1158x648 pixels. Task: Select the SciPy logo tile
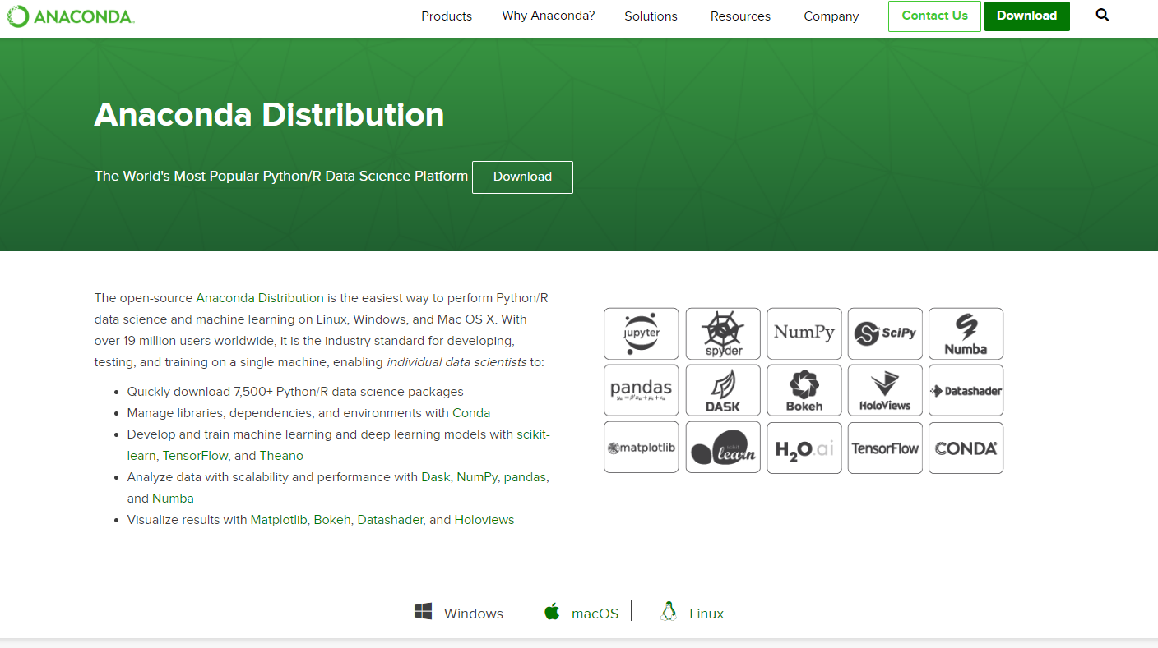point(885,333)
